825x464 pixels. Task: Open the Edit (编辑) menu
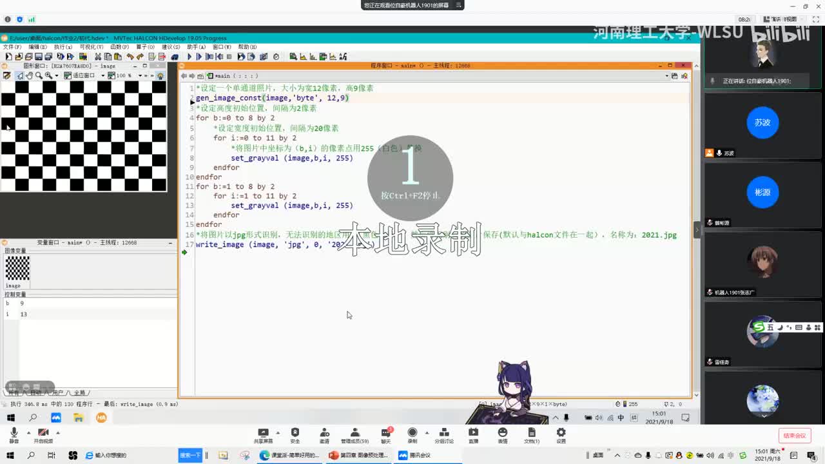(37, 47)
